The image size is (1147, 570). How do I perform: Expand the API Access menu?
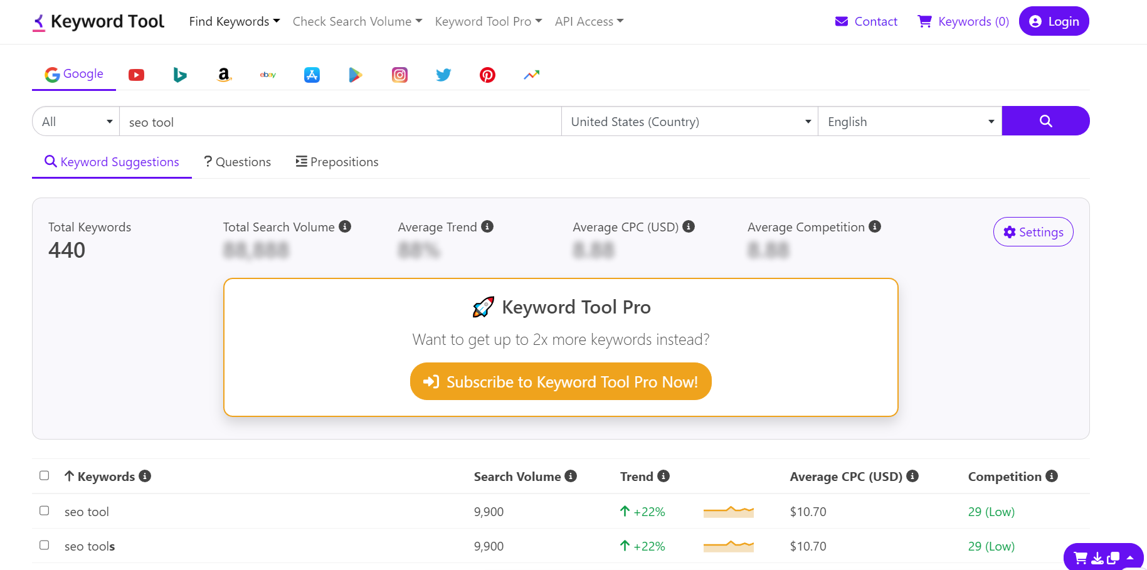point(589,21)
